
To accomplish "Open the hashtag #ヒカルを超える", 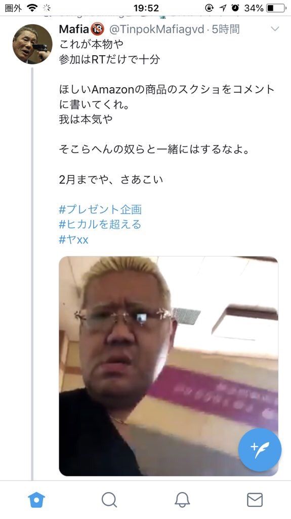I will 100,224.
